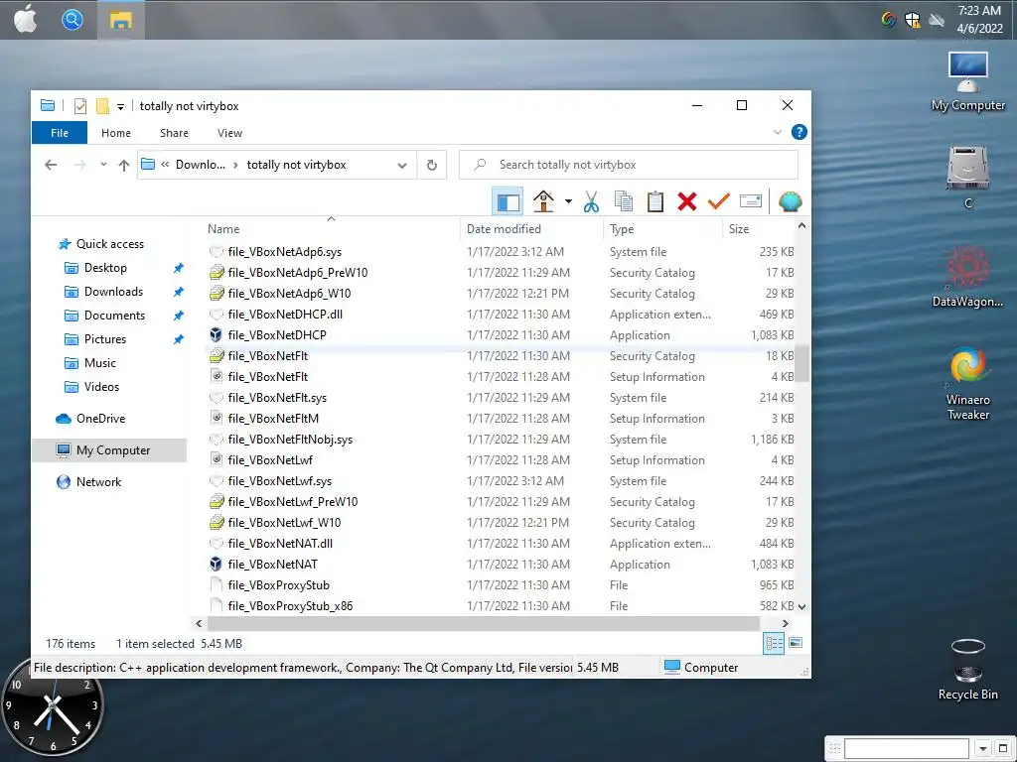Sort by the Type column header
This screenshot has width=1017, height=762.
click(x=662, y=229)
